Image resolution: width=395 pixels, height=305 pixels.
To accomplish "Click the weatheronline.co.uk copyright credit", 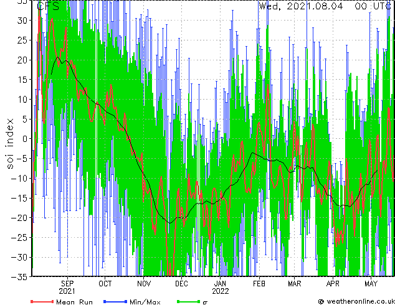I will pyautogui.click(x=356, y=301).
